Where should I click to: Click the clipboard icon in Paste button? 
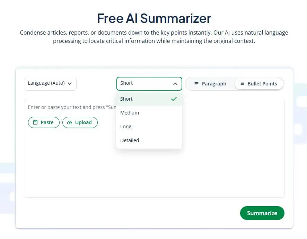click(35, 122)
